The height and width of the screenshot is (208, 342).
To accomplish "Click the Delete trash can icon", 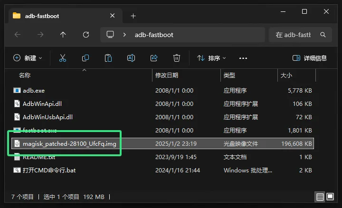I will click(176, 58).
